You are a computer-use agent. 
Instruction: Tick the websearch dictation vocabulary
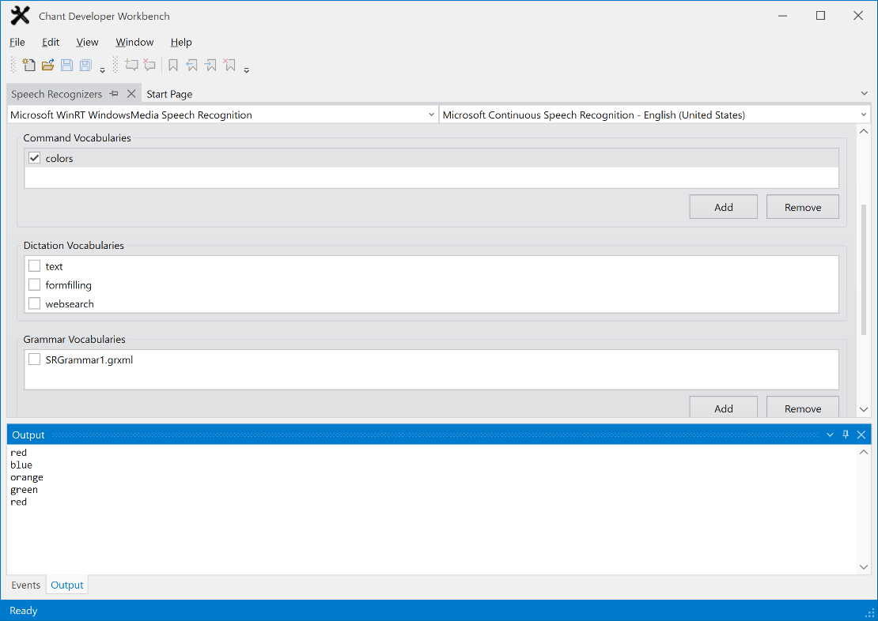[35, 303]
